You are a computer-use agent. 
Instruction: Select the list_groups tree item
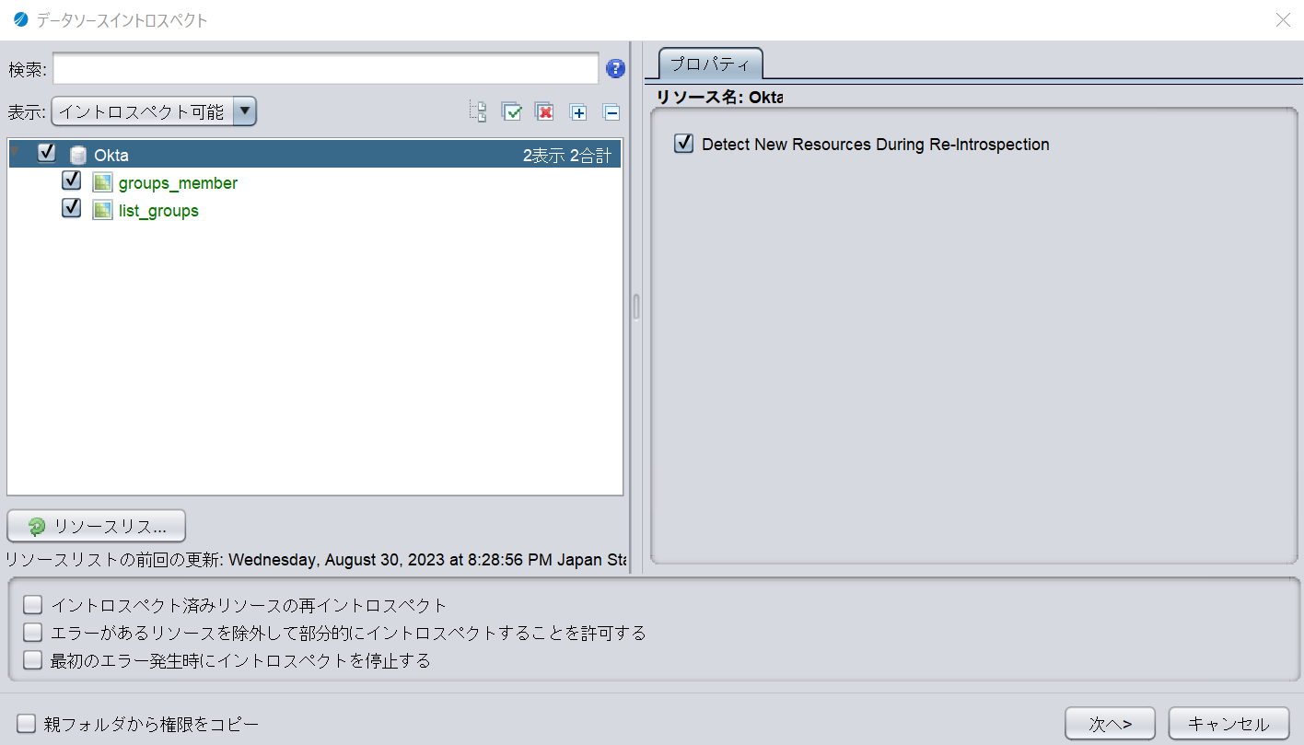tap(158, 211)
